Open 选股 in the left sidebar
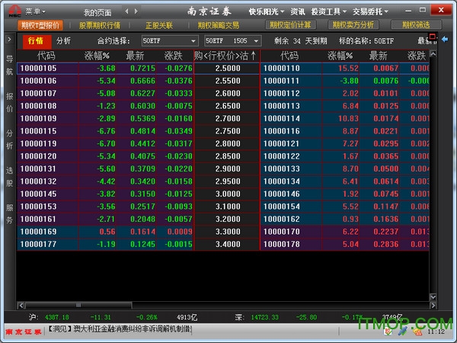Image resolution: width=457 pixels, height=343 pixels. [x=10, y=177]
